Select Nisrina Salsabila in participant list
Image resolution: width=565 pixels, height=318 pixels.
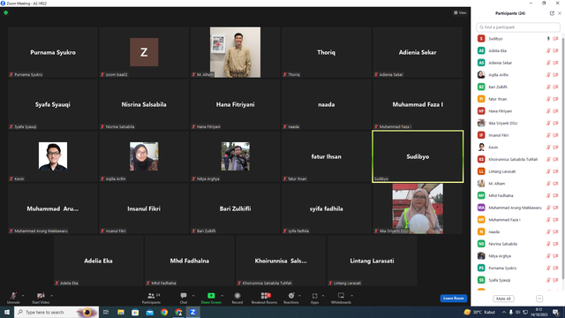[518, 244]
